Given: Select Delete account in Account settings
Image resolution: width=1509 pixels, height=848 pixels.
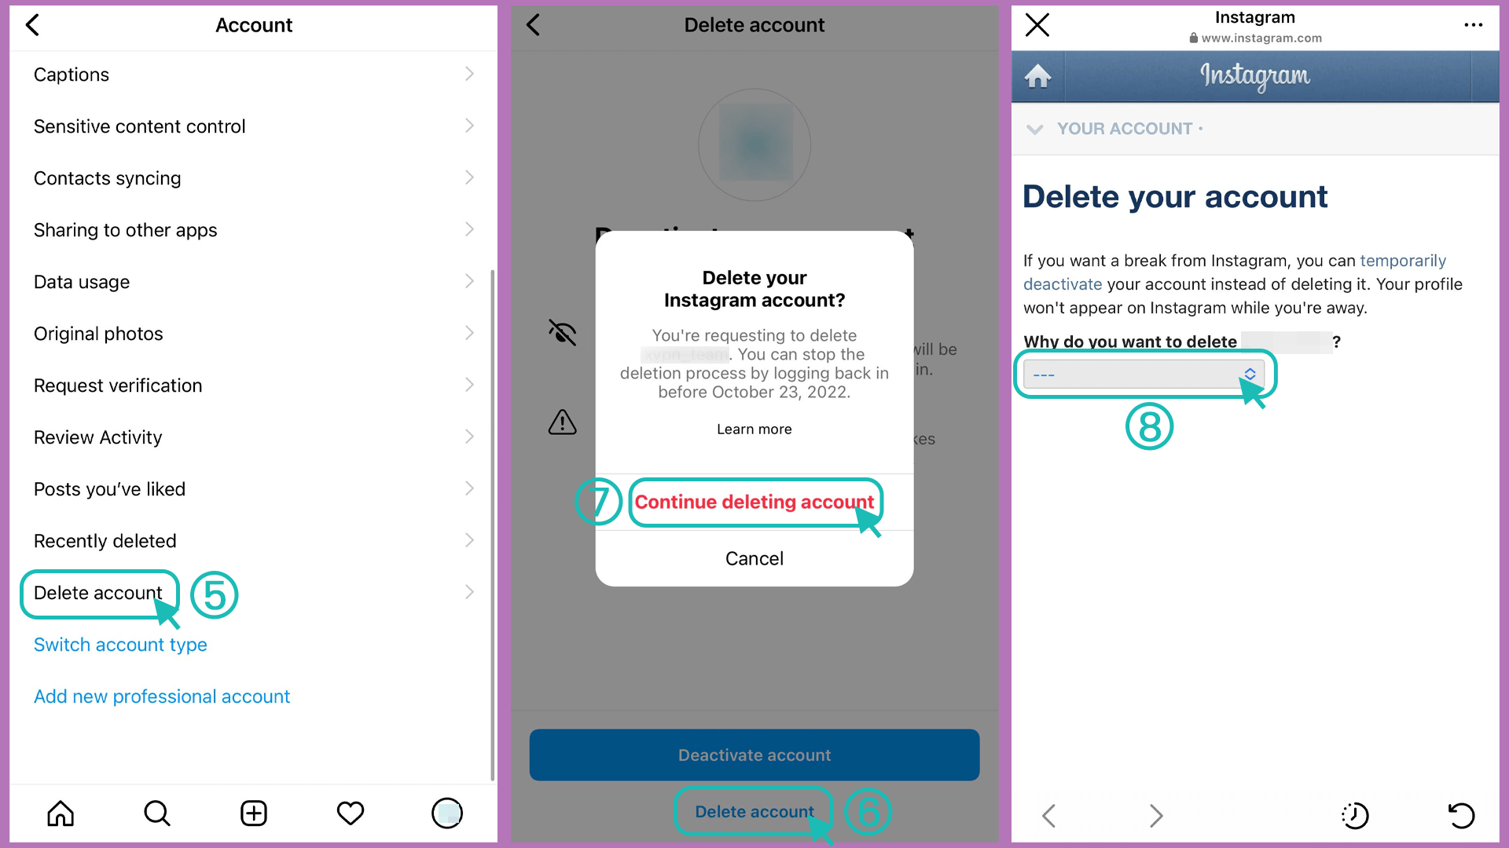Looking at the screenshot, I should click(x=97, y=592).
